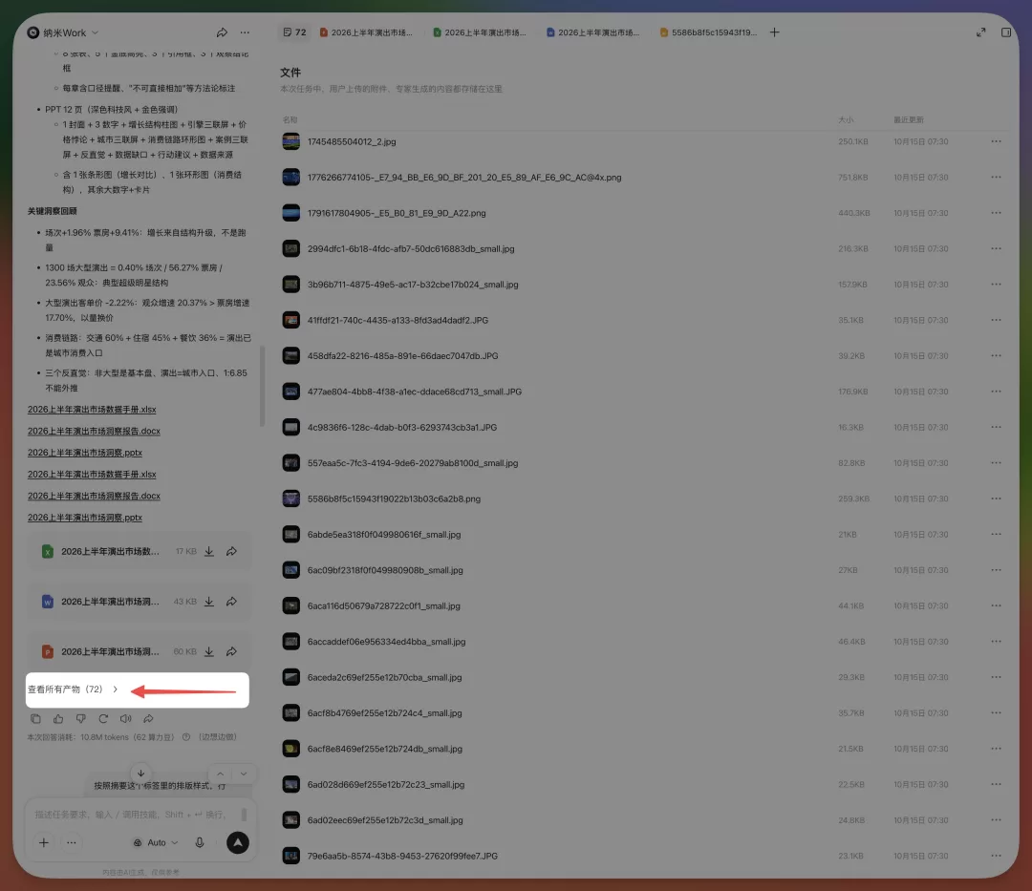Start voice input with the microphone
The width and height of the screenshot is (1032, 891).
click(200, 842)
